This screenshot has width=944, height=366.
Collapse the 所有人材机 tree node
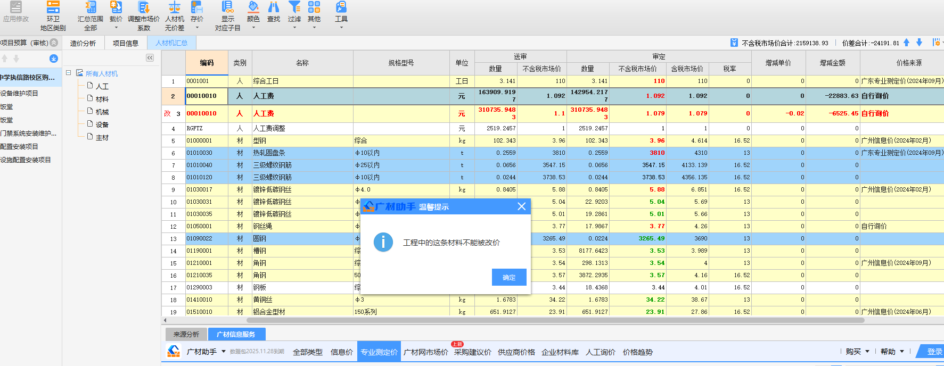point(68,73)
